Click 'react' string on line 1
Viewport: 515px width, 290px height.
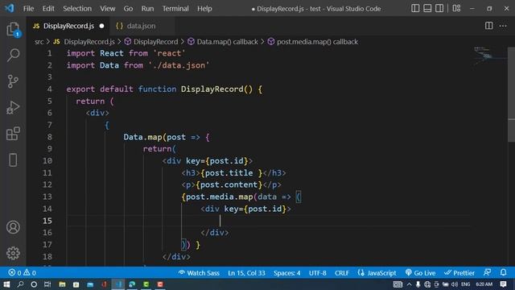(169, 53)
